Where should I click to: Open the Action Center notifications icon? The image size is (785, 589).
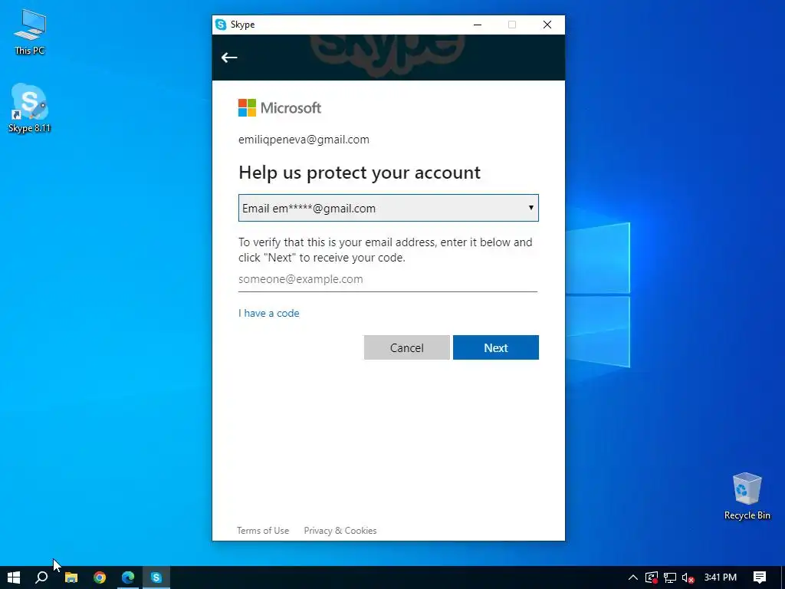tap(760, 577)
